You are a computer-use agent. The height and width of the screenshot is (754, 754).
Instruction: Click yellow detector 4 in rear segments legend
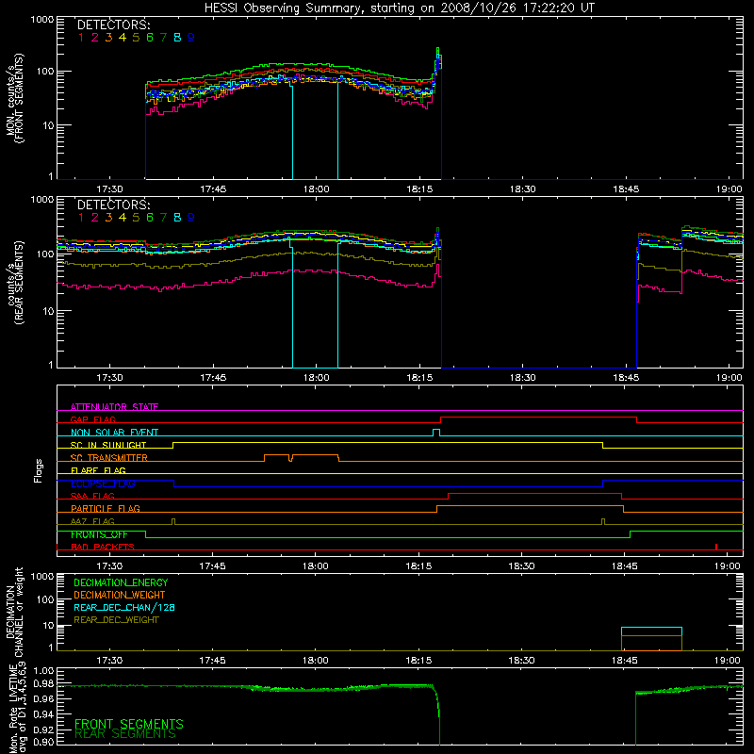[123, 218]
